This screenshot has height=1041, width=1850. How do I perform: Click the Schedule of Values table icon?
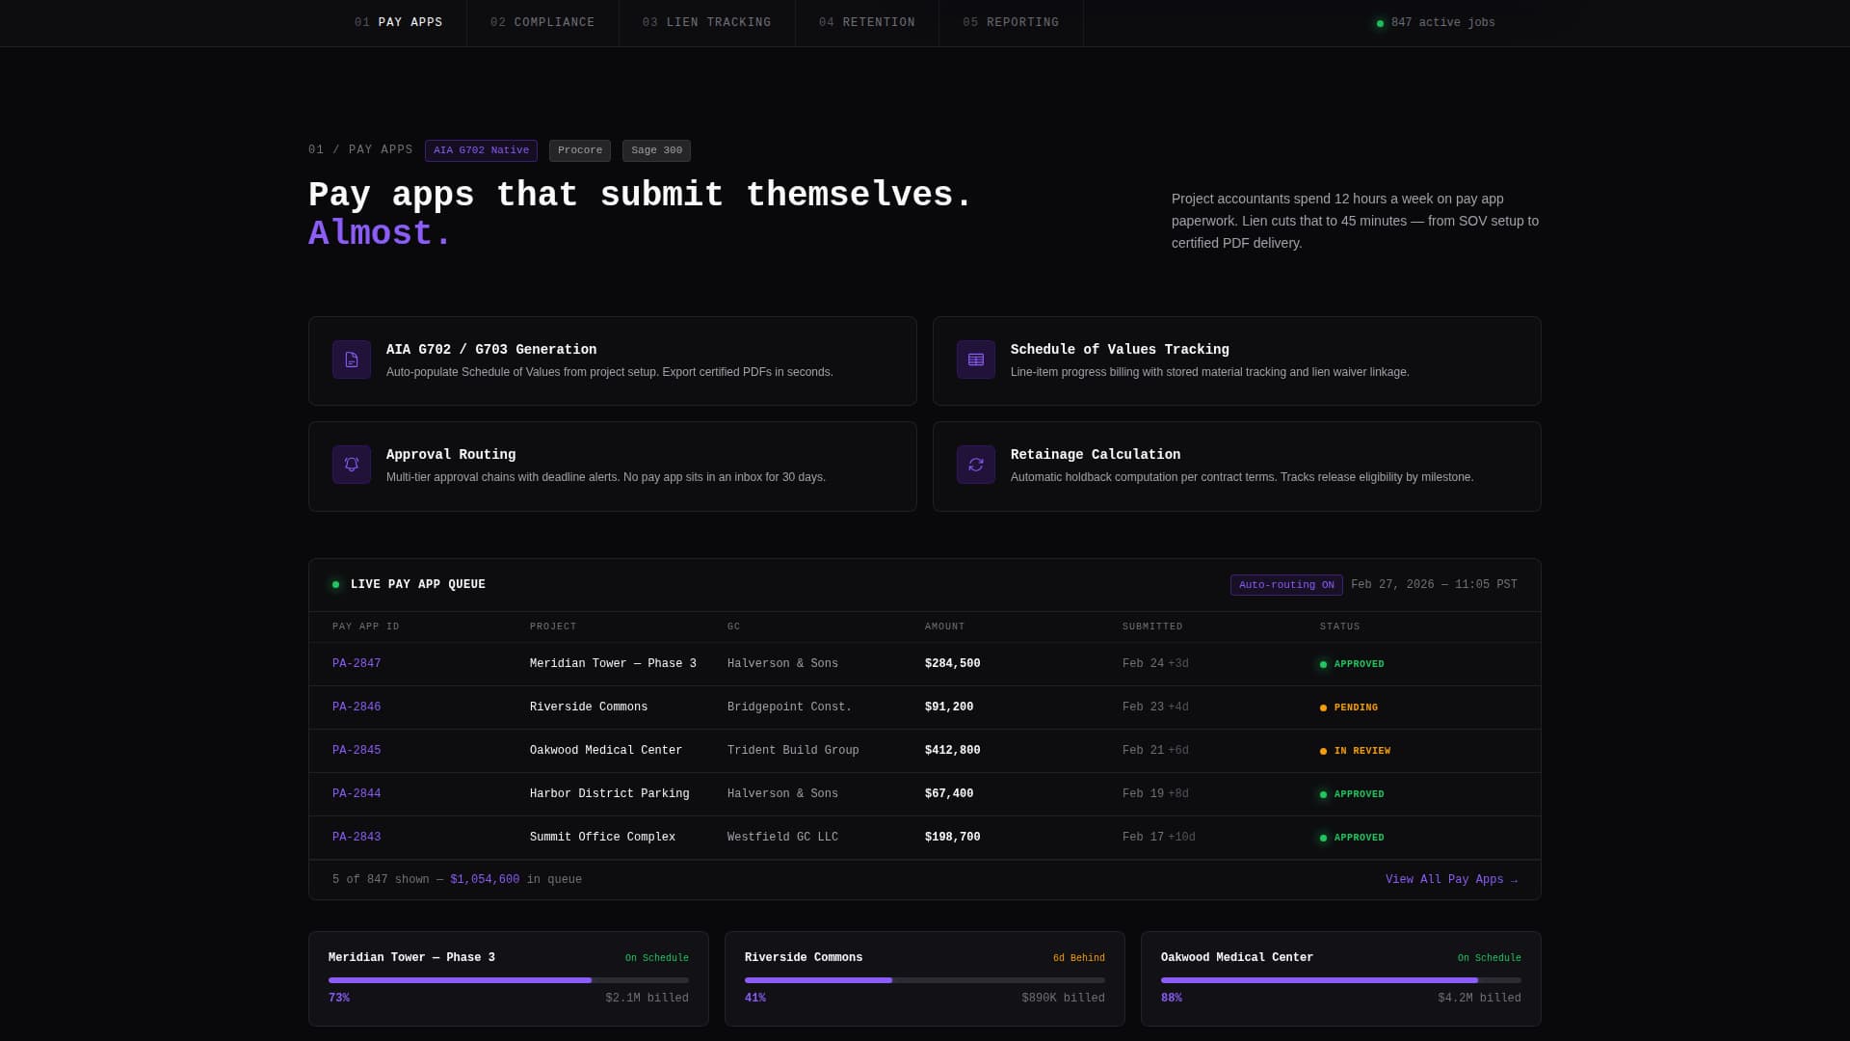tap(976, 360)
